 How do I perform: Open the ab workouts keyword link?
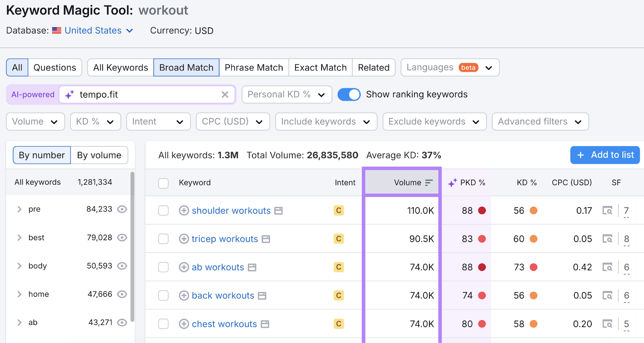(x=218, y=267)
